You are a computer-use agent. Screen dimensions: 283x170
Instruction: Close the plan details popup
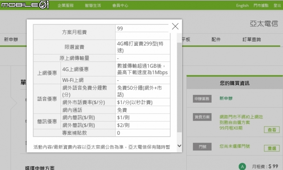point(175,26)
